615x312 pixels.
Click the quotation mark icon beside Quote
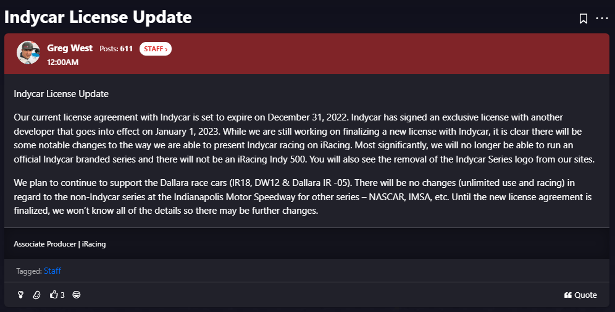point(567,295)
